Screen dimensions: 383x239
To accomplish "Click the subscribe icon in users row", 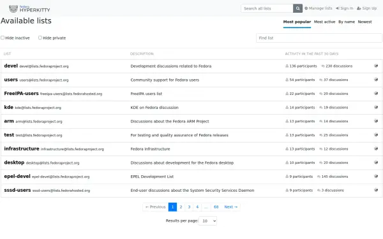I will tap(376, 80).
